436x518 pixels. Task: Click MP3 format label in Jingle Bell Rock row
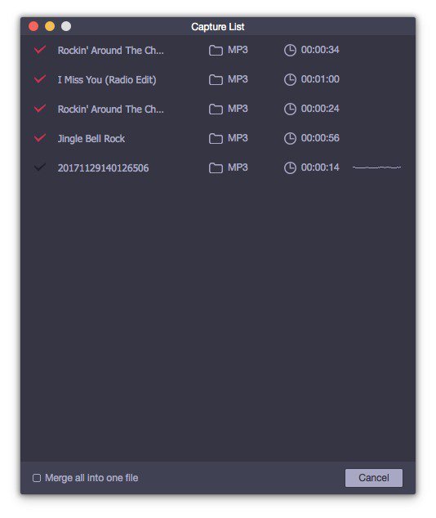tap(238, 138)
